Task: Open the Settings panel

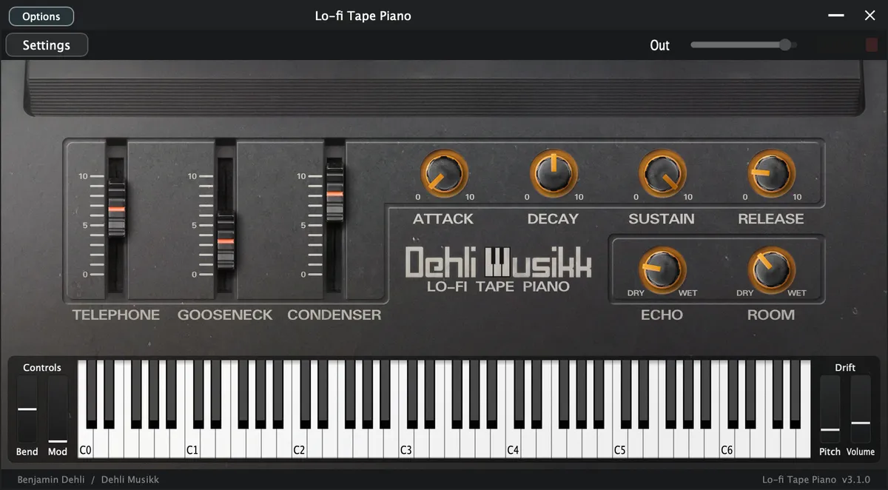Action: [x=47, y=45]
